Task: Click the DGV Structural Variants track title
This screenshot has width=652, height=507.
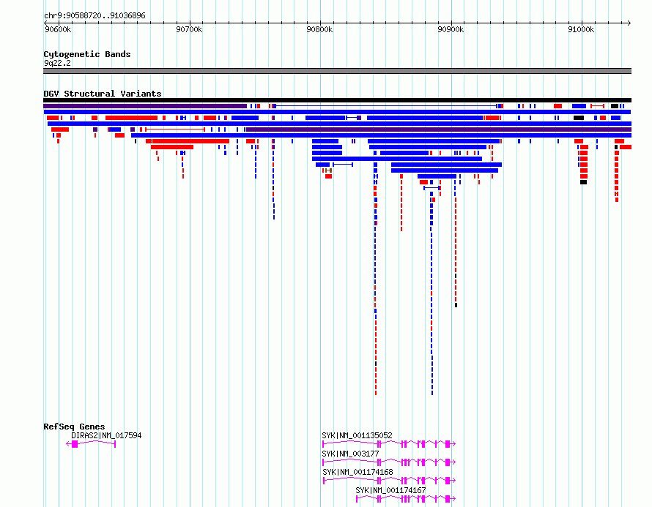Action: [103, 94]
